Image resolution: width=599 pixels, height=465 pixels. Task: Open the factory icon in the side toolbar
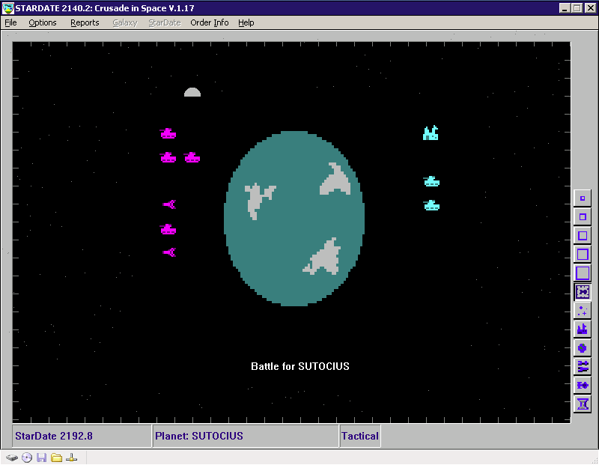point(583,329)
